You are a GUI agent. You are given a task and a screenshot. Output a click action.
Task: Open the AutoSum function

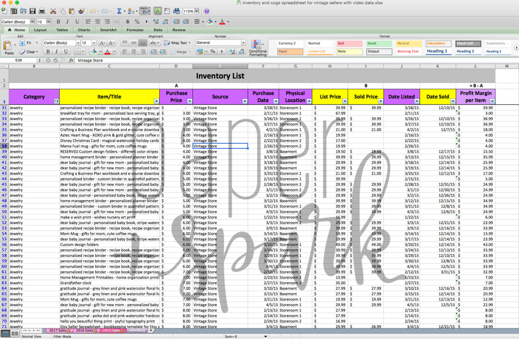pyautogui.click(x=119, y=11)
